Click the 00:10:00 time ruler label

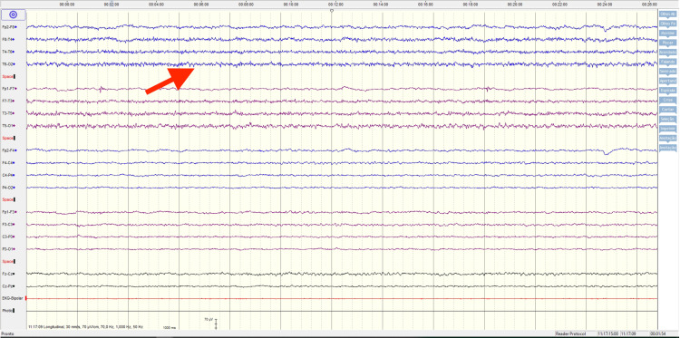coord(291,5)
